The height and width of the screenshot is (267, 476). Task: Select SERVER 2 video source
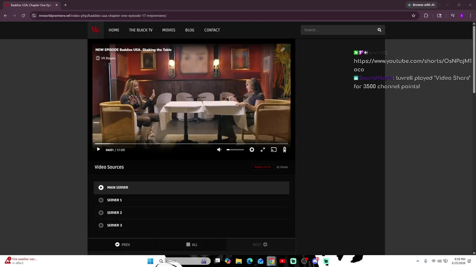point(191,213)
